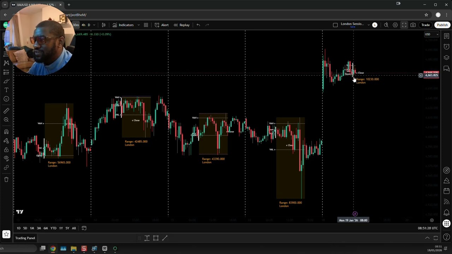Open the watchlist panel icon
452x254 pixels.
[x=446, y=36]
